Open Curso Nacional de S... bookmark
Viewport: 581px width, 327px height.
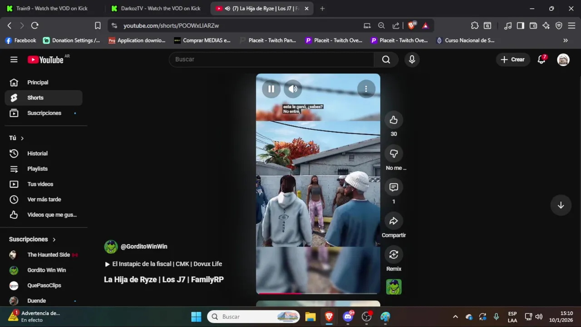[x=465, y=40]
